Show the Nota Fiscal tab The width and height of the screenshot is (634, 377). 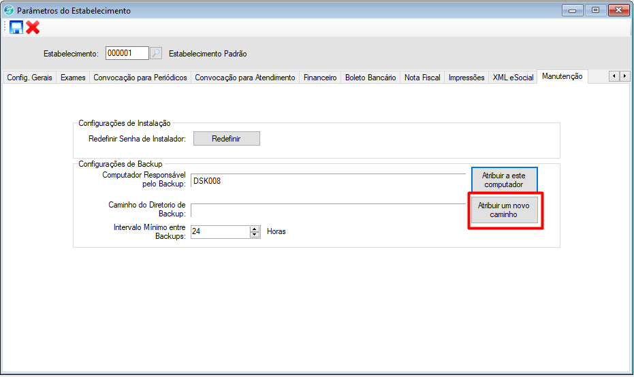[422, 78]
